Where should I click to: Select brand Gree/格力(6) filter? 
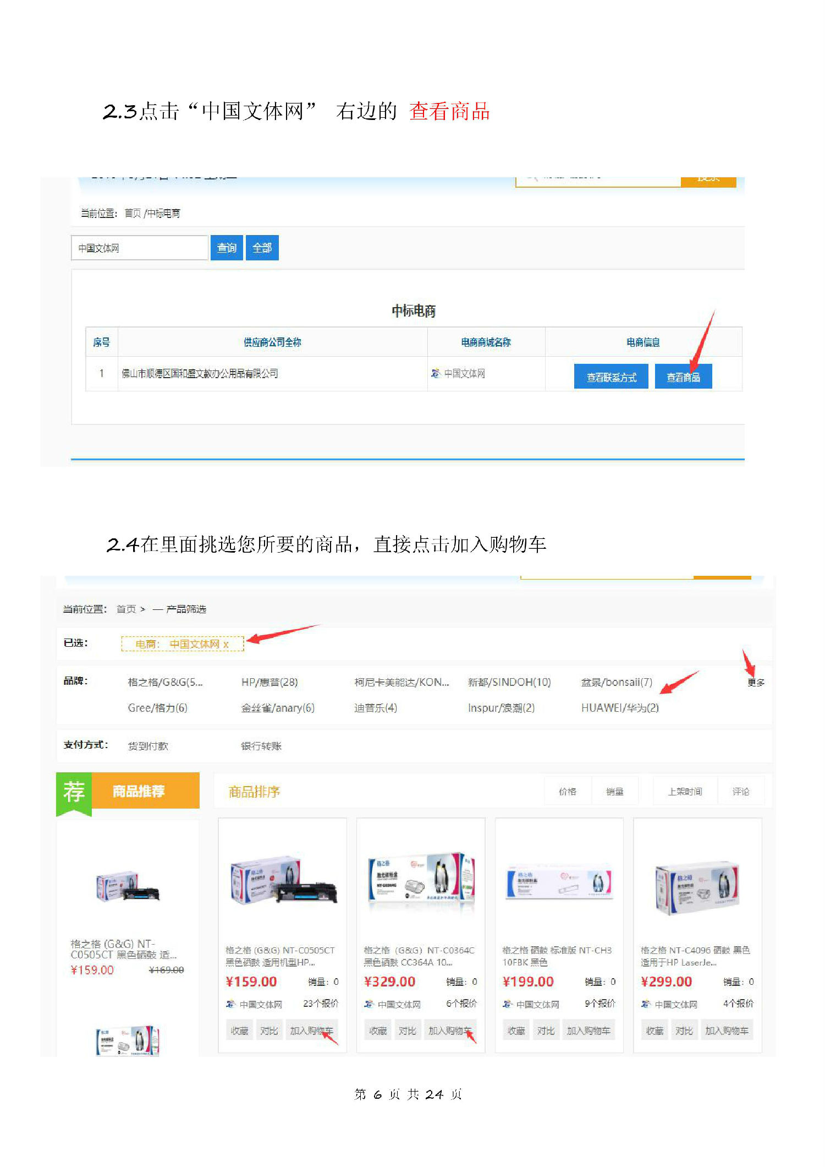click(157, 708)
